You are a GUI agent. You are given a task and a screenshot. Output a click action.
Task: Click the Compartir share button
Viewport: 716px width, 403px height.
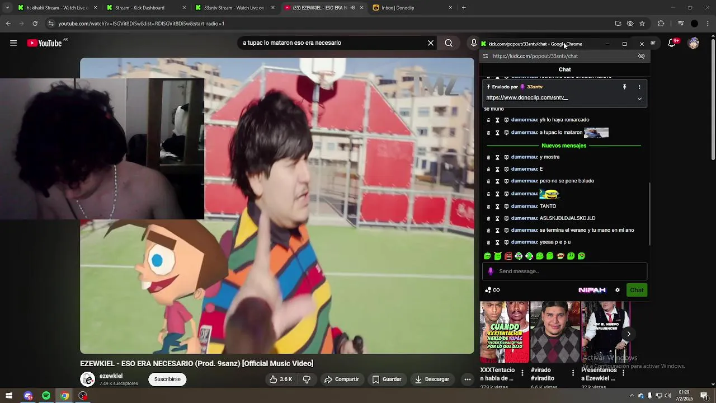pyautogui.click(x=341, y=379)
